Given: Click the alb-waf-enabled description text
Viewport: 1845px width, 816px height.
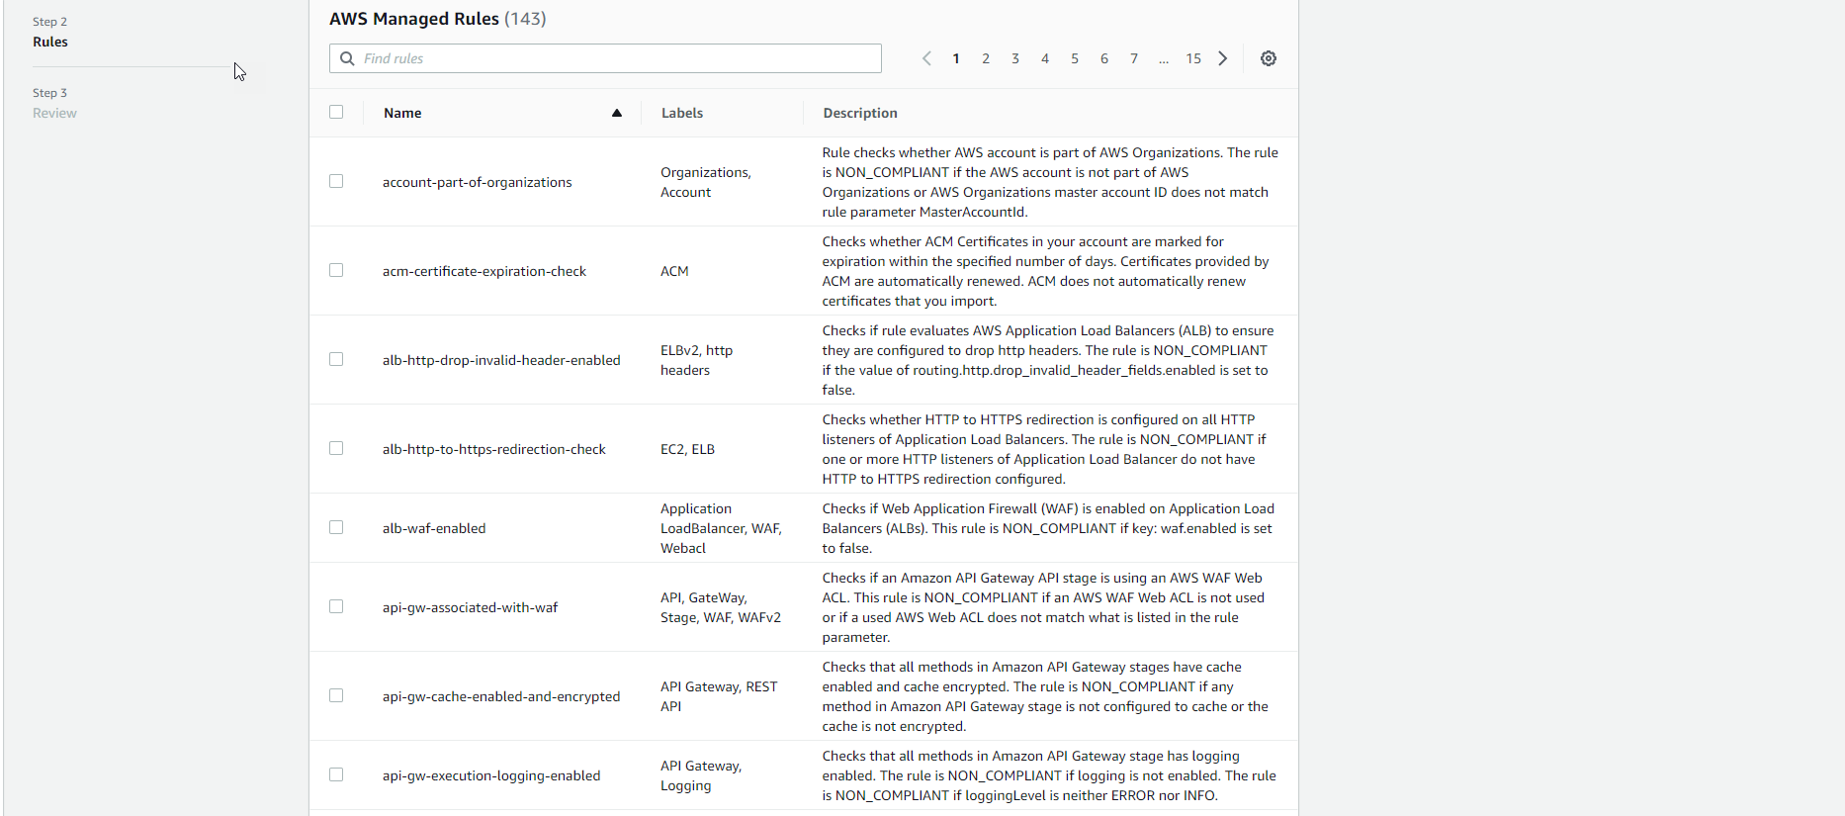Looking at the screenshot, I should pos(1048,528).
